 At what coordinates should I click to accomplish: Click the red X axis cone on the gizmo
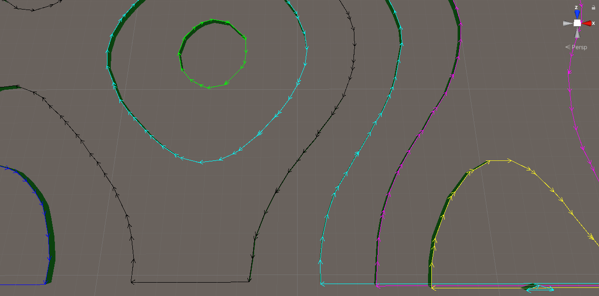[x=586, y=23]
